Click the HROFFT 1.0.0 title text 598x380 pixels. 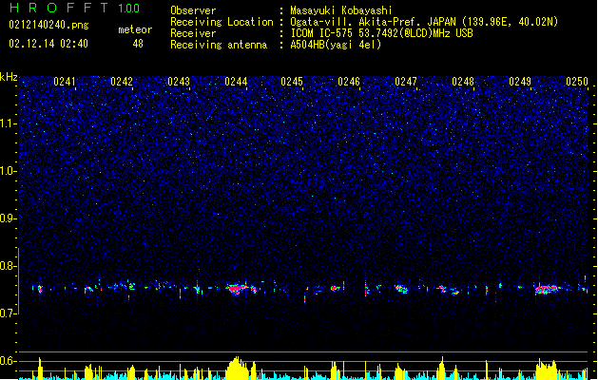75,8
